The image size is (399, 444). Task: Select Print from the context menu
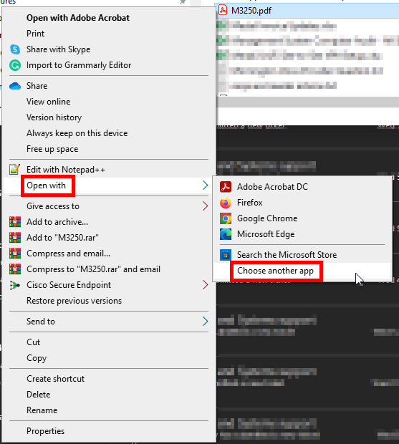[x=110, y=34]
